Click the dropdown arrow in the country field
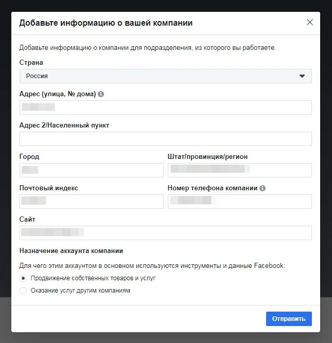 click(x=302, y=76)
